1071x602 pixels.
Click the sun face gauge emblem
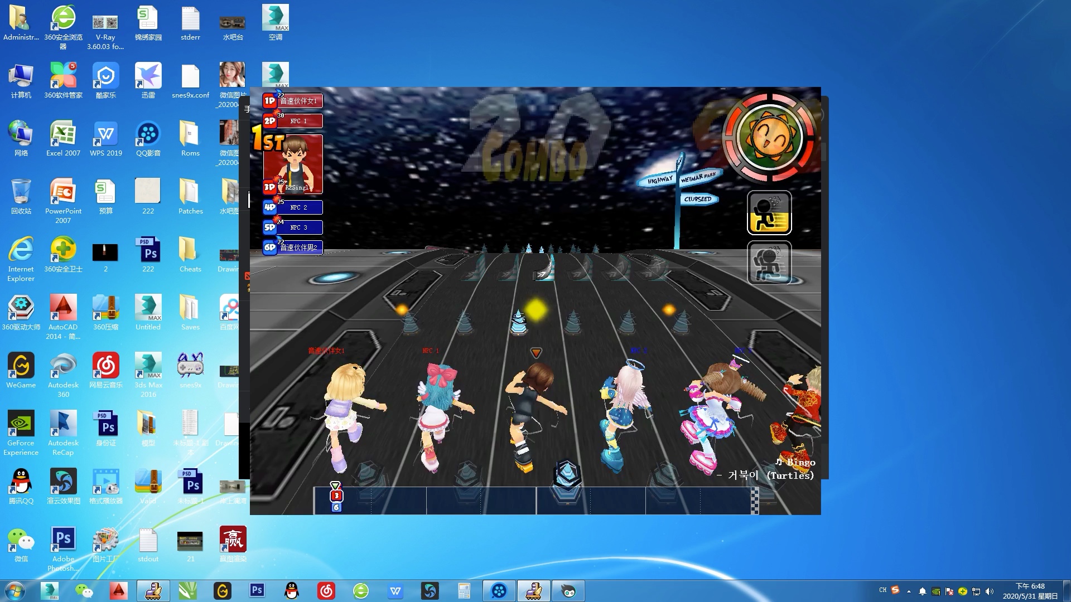click(770, 137)
